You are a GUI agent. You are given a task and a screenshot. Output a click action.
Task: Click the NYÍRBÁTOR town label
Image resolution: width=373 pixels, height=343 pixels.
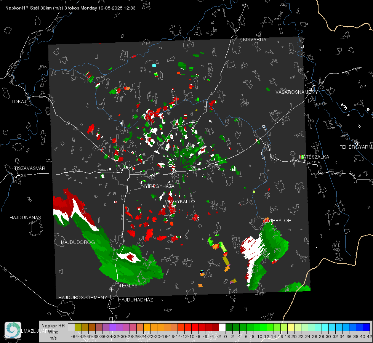278,221
